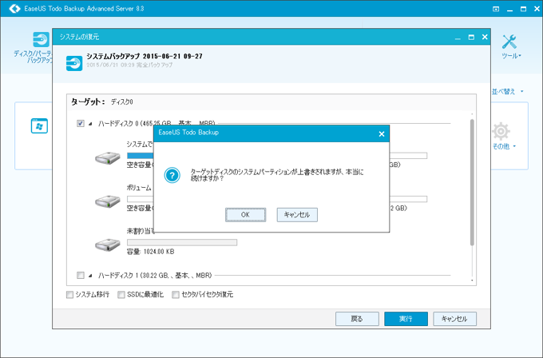Click the 戻る button
The width and height of the screenshot is (543, 358).
coord(357,319)
